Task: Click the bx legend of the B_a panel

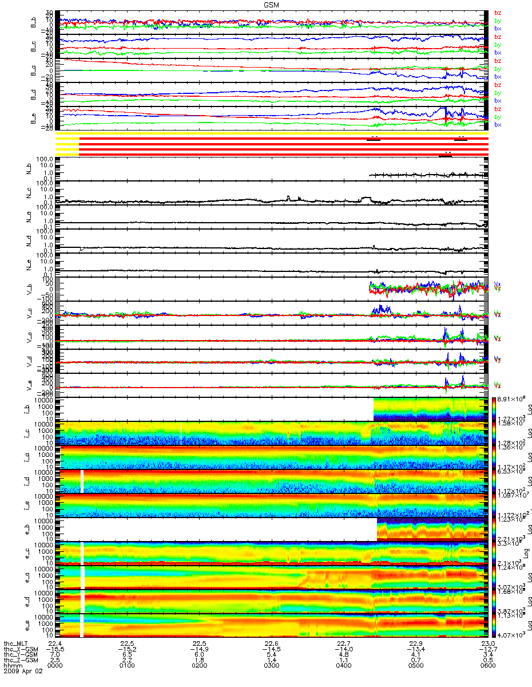Action: (498, 76)
